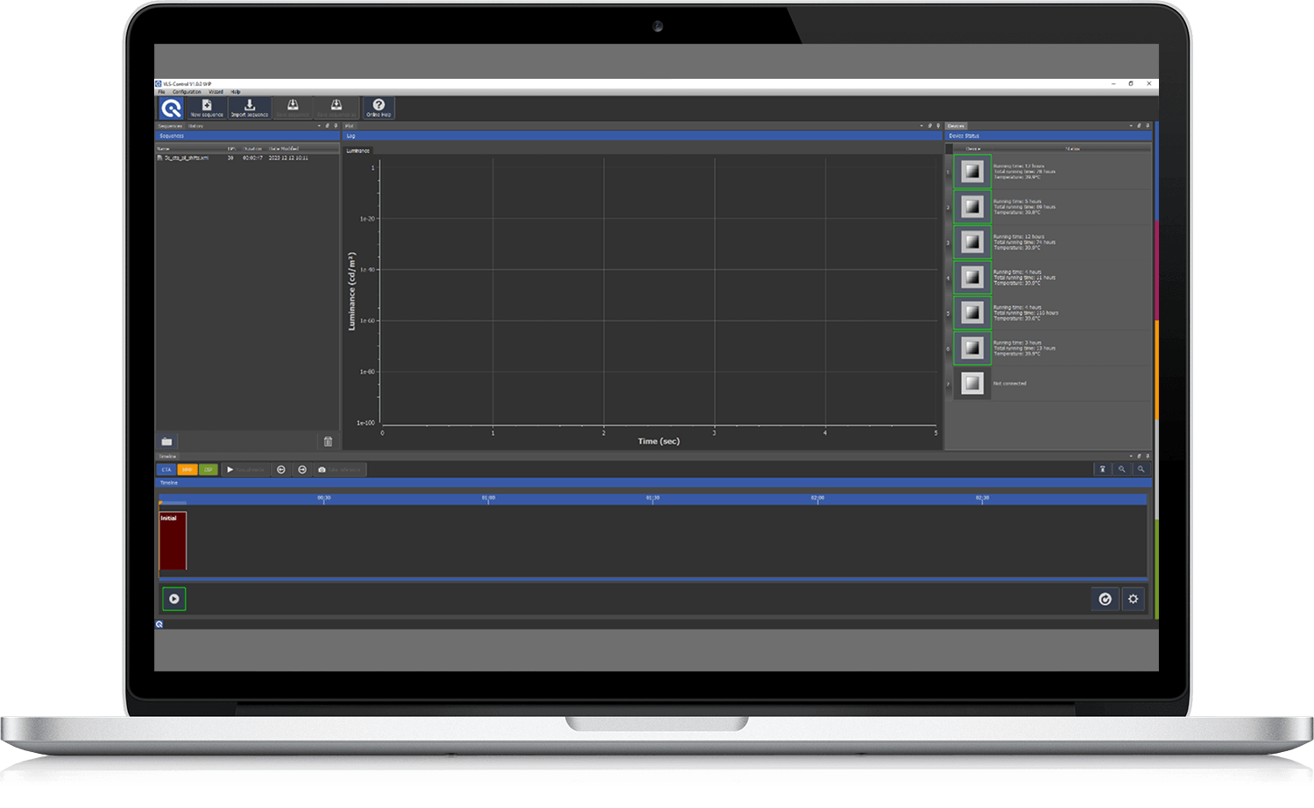Select the Plot tab

(349, 126)
